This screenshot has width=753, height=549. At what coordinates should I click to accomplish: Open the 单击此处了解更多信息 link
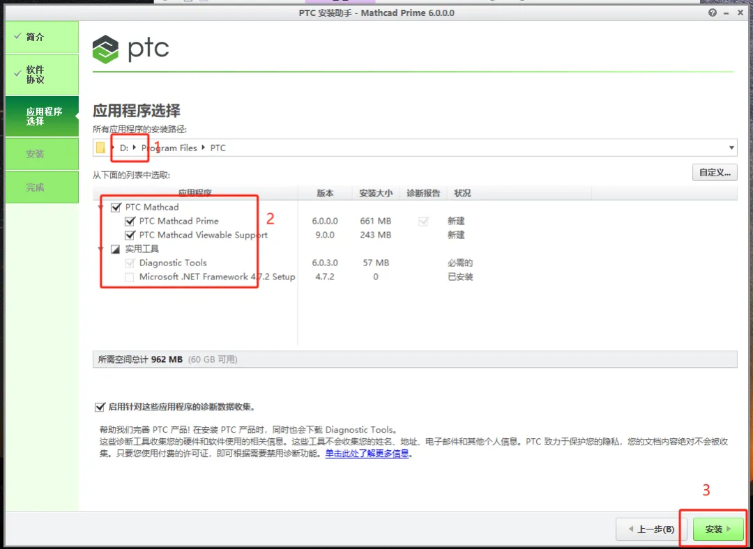click(367, 453)
